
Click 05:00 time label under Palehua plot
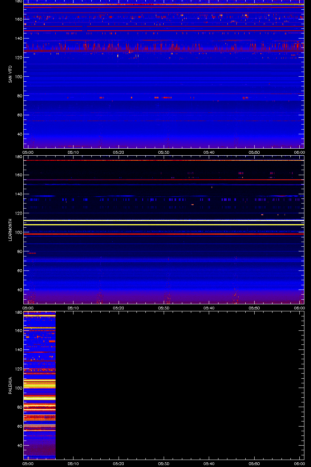pos(28,464)
